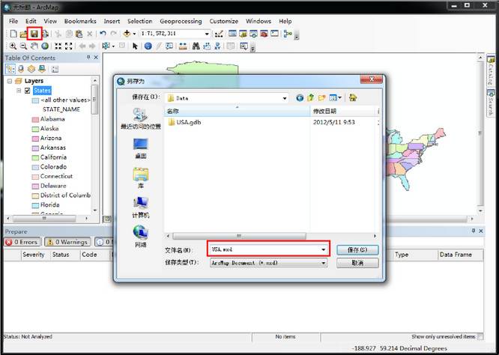
Task: Click the USA.mxd file name field
Action: (x=268, y=249)
